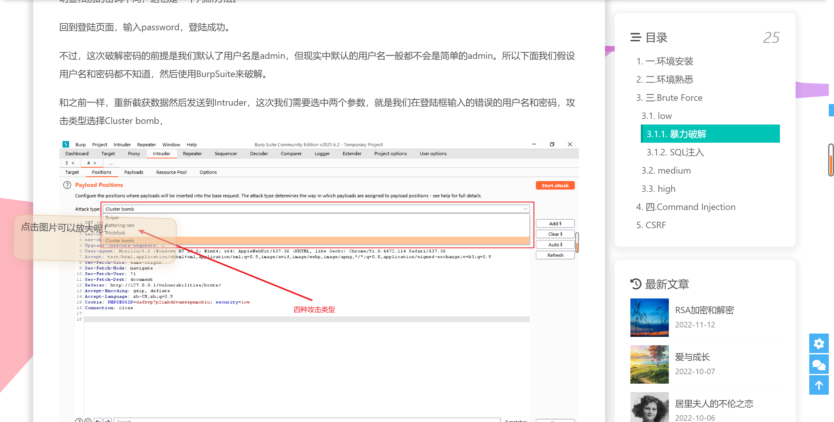Image resolution: width=834 pixels, height=422 pixels.
Task: Click the Burp Suite logo icon in screenshot
Action: (x=66, y=144)
